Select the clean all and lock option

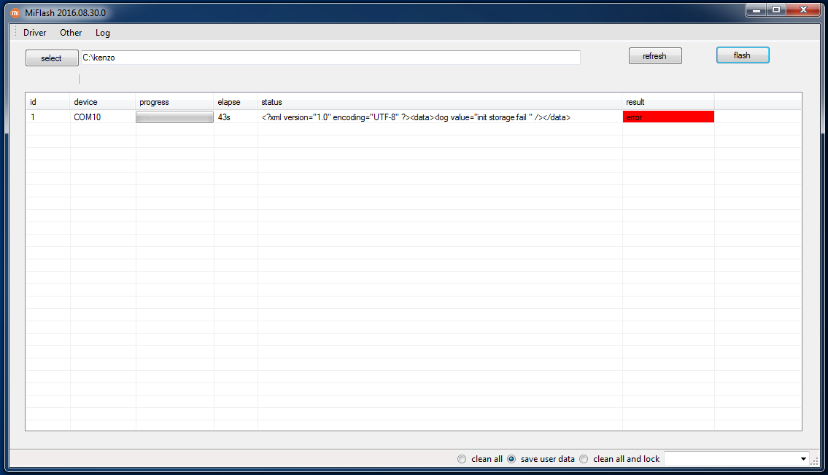click(x=584, y=459)
